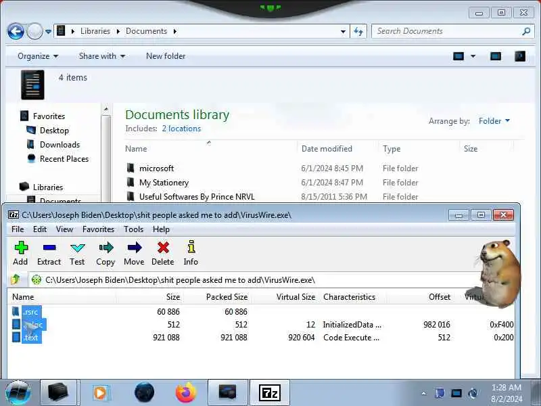Open the File menu in 7-Zip
Screen dimensions: 541x406
[x=18, y=229]
